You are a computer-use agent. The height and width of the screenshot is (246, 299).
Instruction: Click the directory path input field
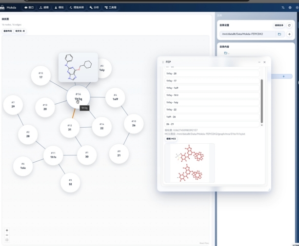[x=247, y=34]
